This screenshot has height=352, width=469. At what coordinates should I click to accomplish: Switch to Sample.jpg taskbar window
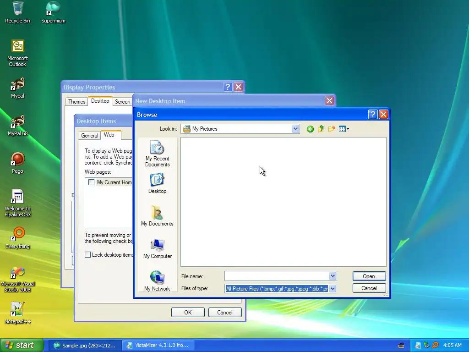(x=85, y=346)
